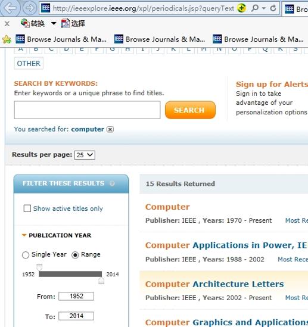Click the green plus compatibility icon
The image size is (308, 327).
click(241, 8)
